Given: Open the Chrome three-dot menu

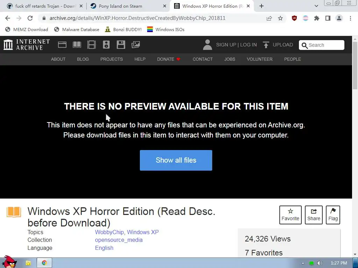Looking at the screenshot, I should [x=350, y=18].
